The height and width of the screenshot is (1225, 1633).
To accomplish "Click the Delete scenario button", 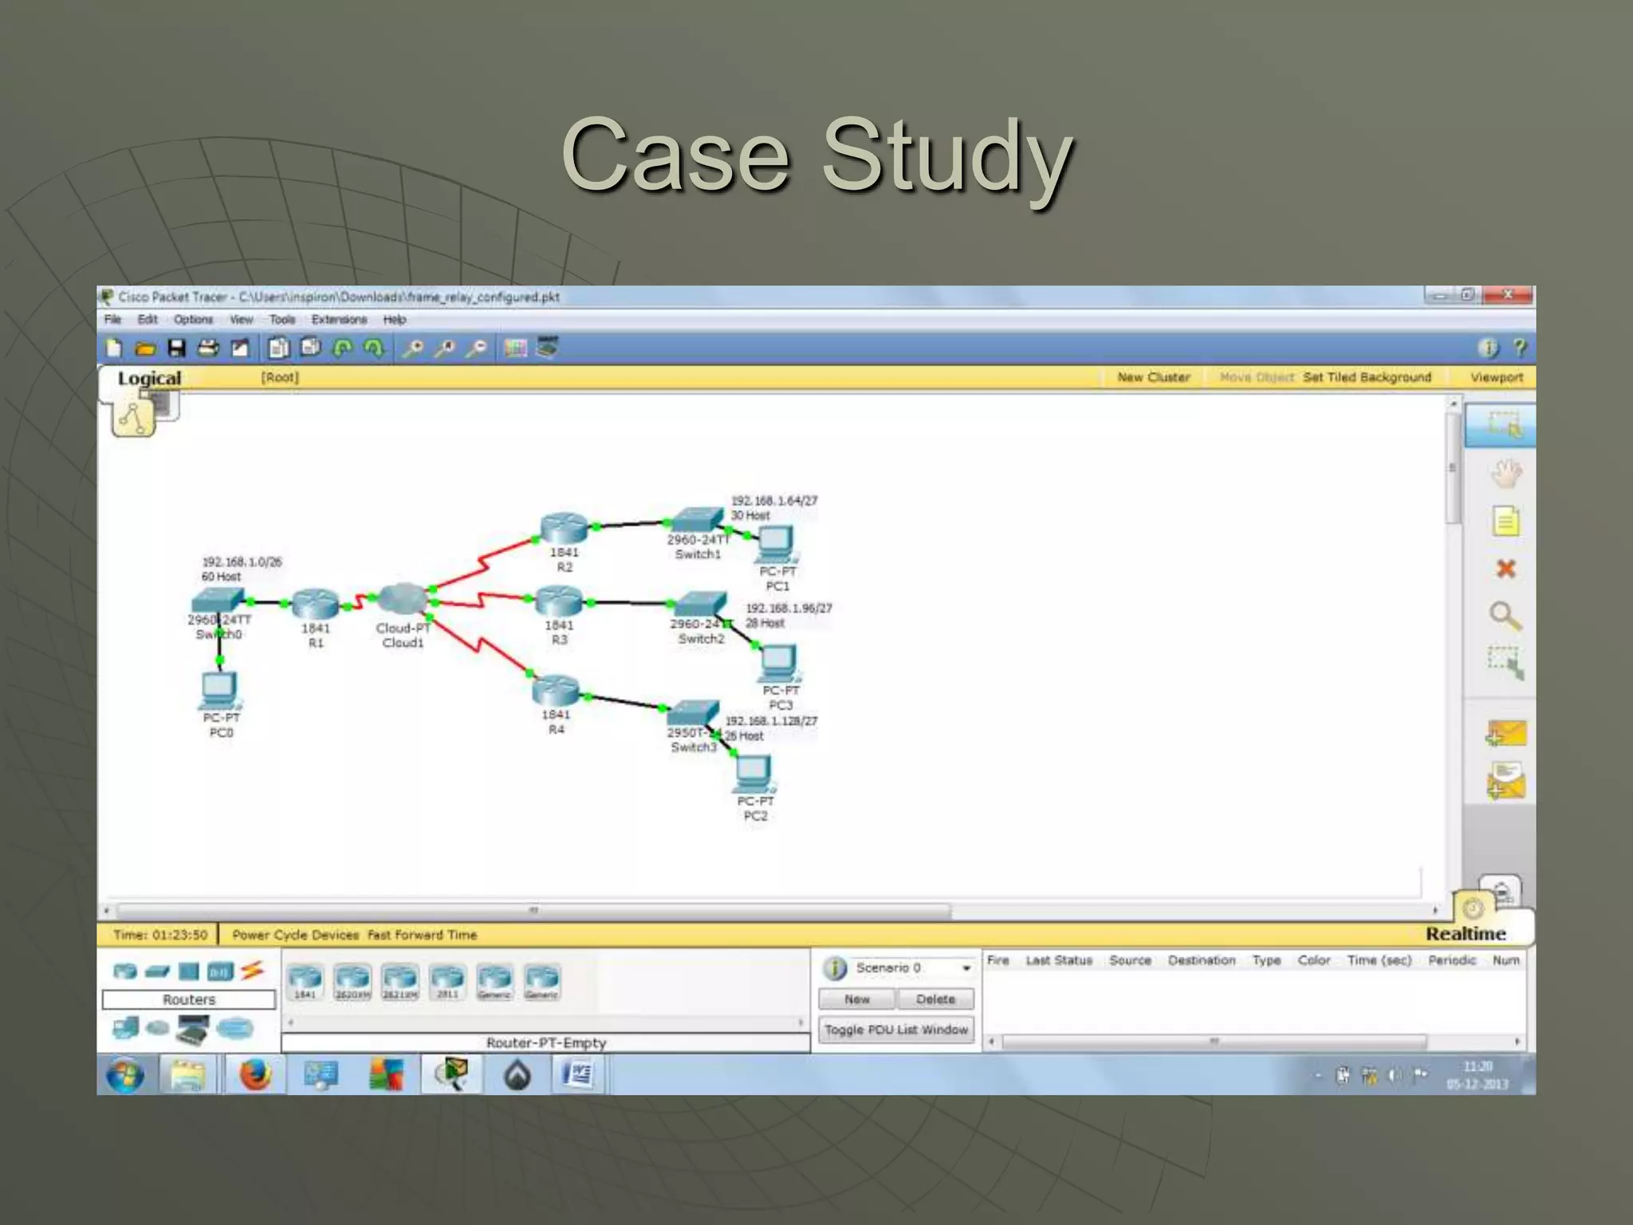I will [x=935, y=999].
